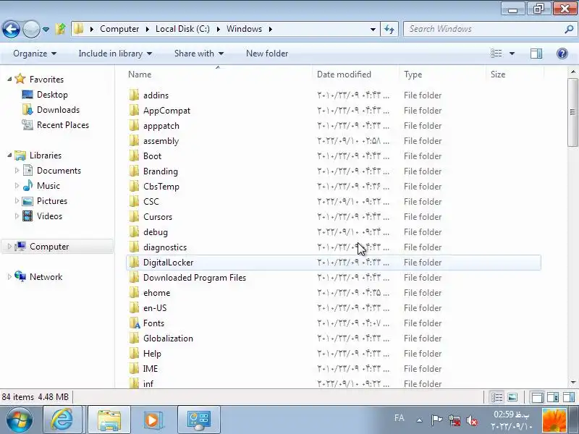Open the Share with menu
This screenshot has height=434, width=579.
coord(199,54)
